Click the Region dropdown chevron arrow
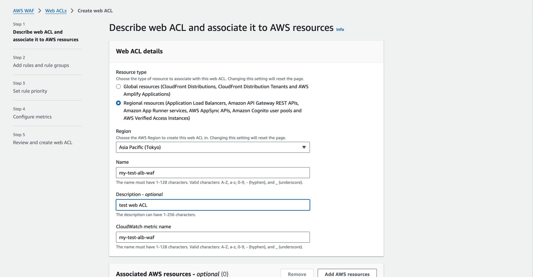The height and width of the screenshot is (277, 533). click(x=304, y=147)
